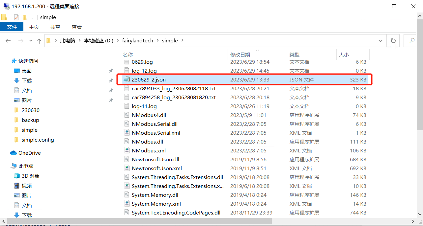
Task: Select the backup folder in quick access
Action: [x=30, y=120]
